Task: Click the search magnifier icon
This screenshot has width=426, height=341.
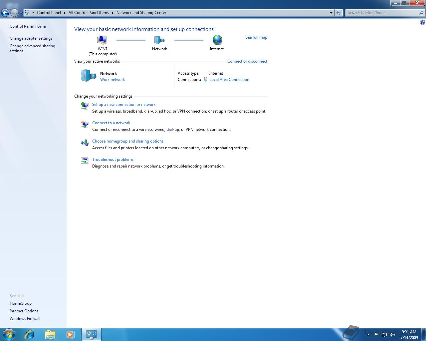Action: [422, 13]
